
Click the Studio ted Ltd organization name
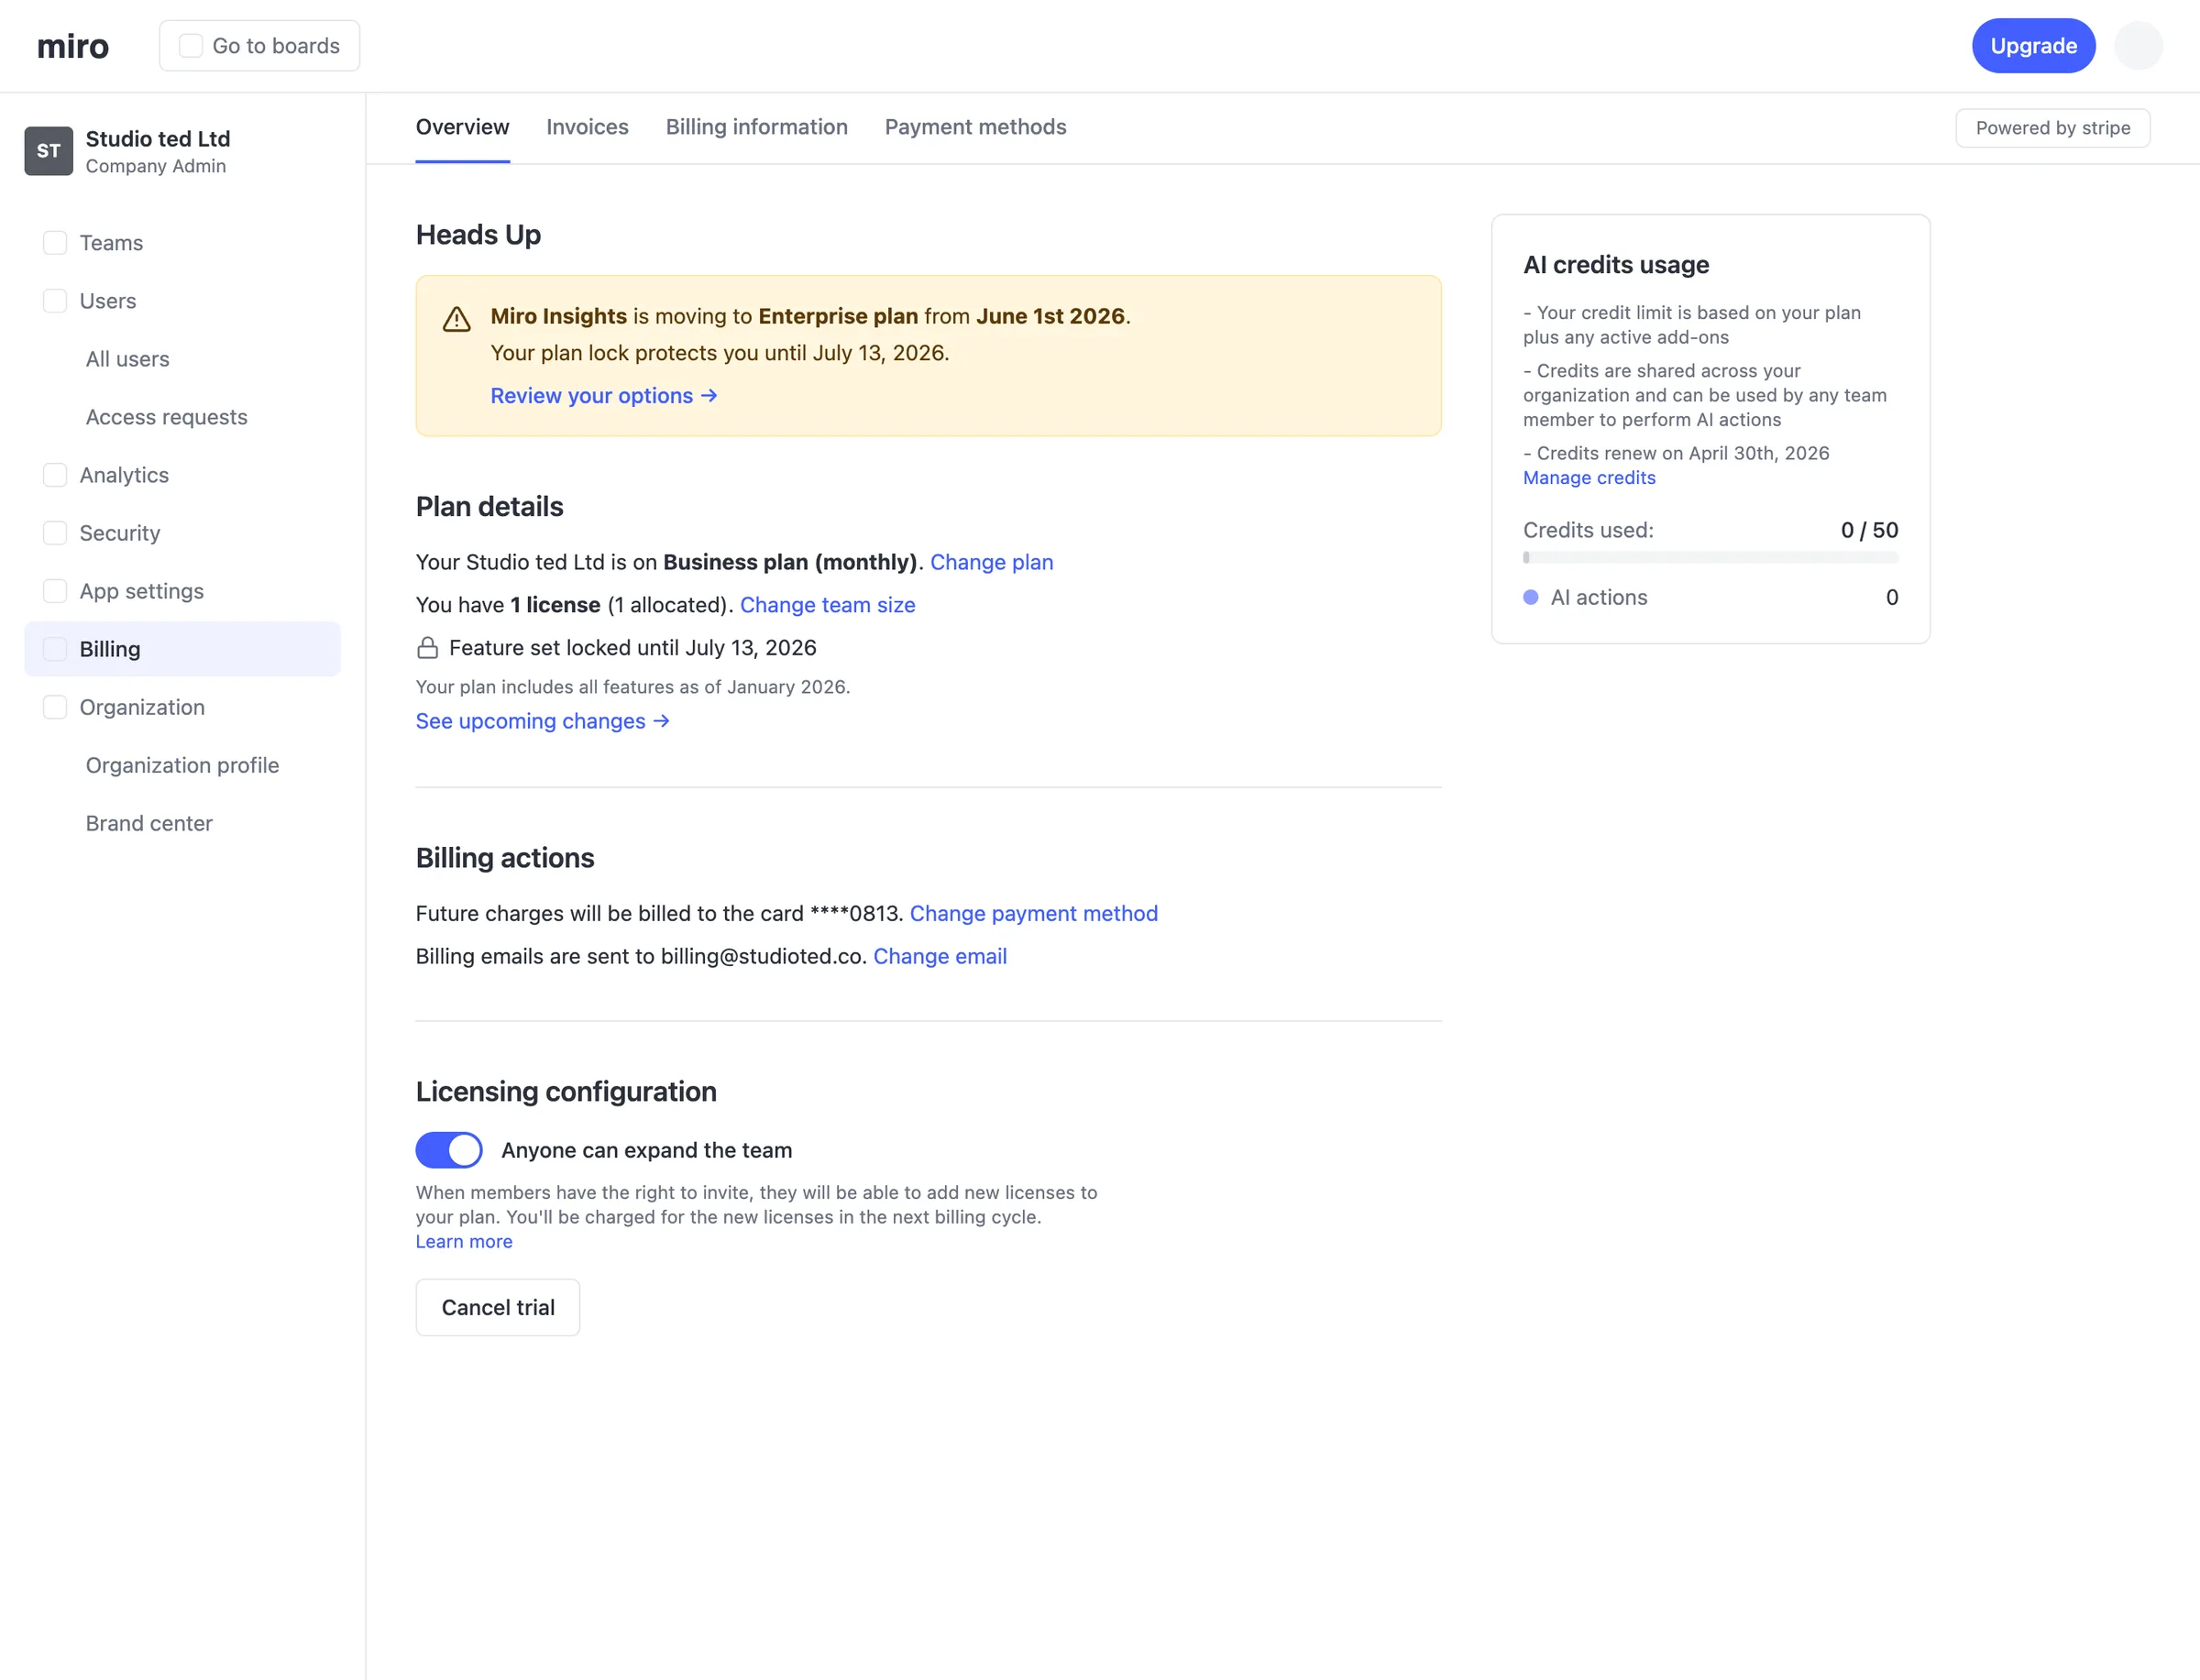coord(158,139)
